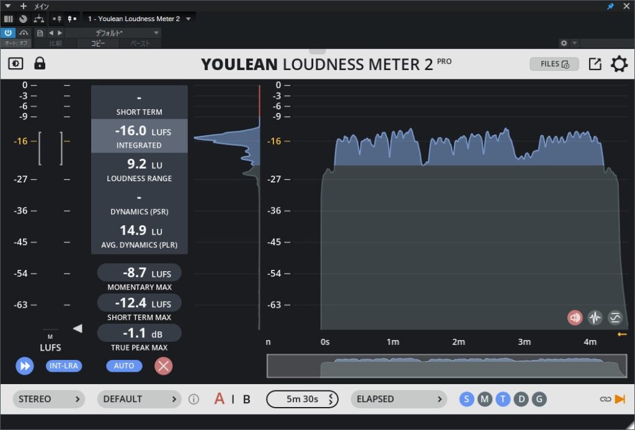Click the sidechain fader-left icon
This screenshot has height=430, width=635.
(x=57, y=19)
